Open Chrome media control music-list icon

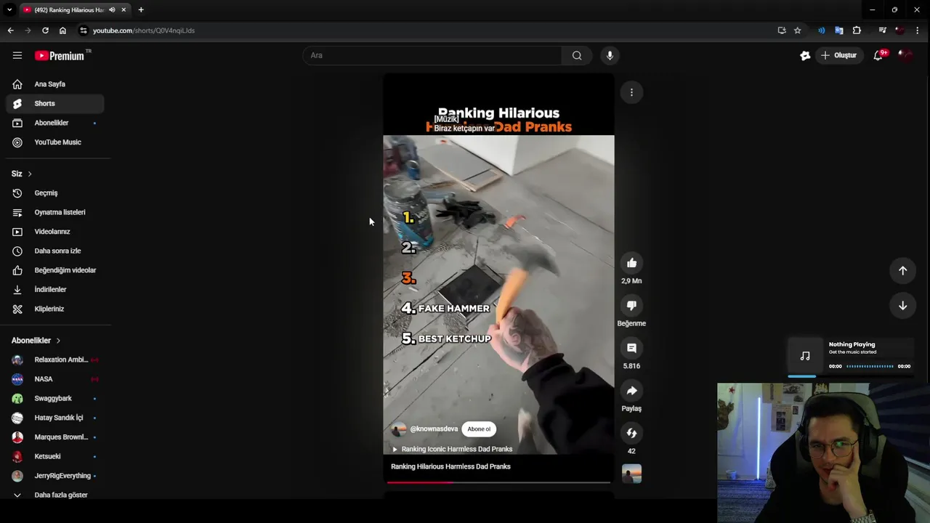tap(882, 31)
